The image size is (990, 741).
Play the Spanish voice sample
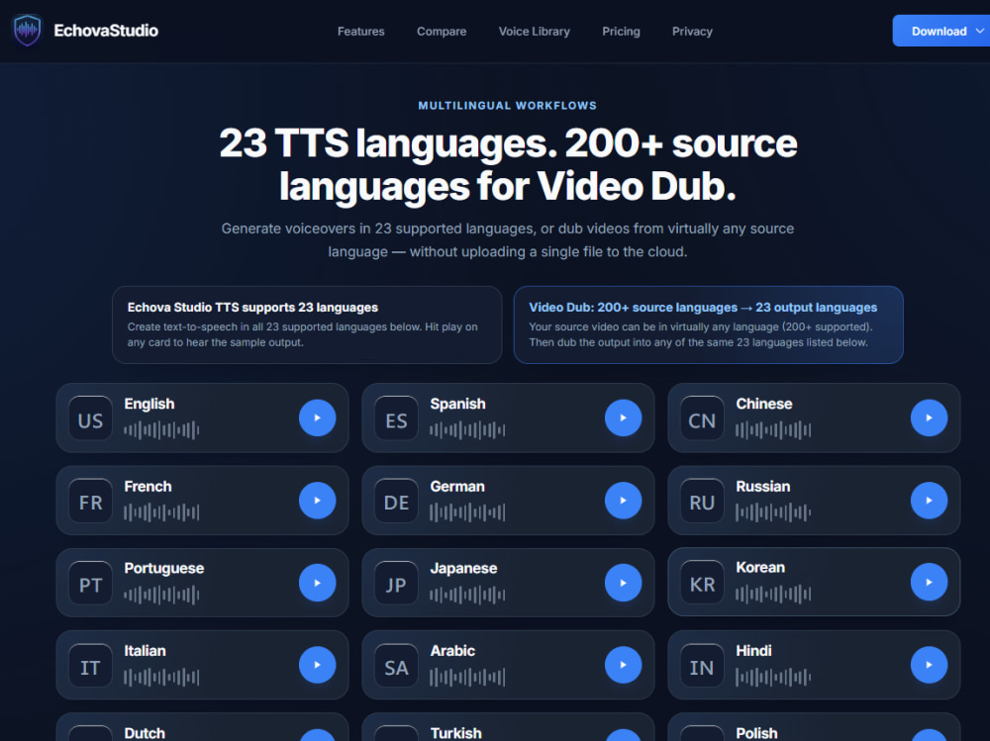click(623, 417)
